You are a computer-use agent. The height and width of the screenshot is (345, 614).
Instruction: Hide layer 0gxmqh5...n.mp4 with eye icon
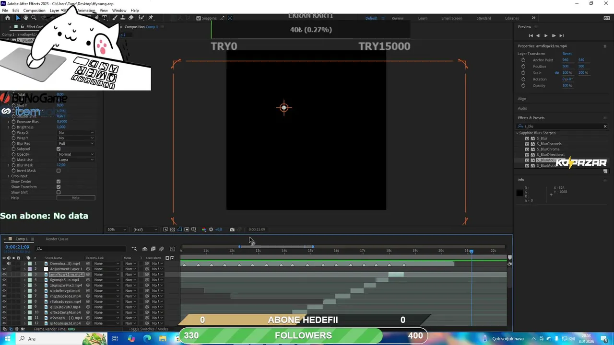coord(4,280)
